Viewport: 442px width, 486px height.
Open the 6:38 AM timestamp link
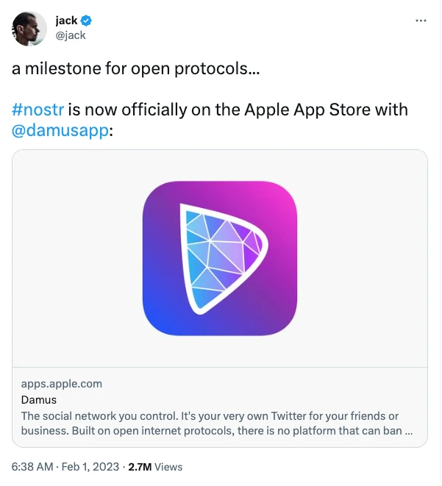click(32, 467)
